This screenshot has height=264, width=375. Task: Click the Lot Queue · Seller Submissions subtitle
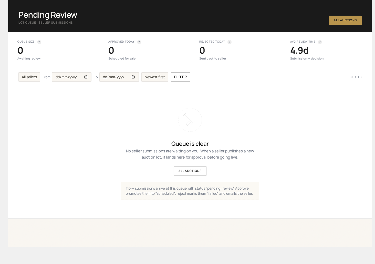click(46, 23)
